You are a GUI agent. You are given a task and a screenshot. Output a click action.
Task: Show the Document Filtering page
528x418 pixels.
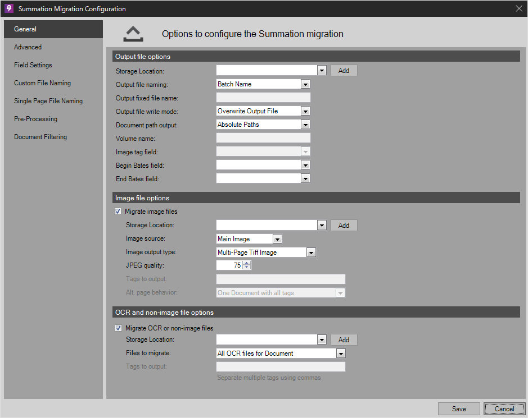[53, 137]
